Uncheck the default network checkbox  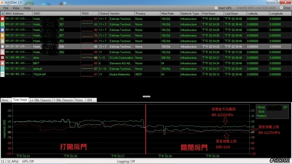pyautogui.click(x=2, y=69)
